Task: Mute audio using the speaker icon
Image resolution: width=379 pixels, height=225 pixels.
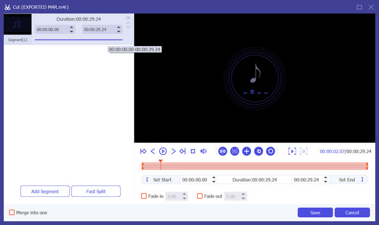Action: pyautogui.click(x=204, y=151)
